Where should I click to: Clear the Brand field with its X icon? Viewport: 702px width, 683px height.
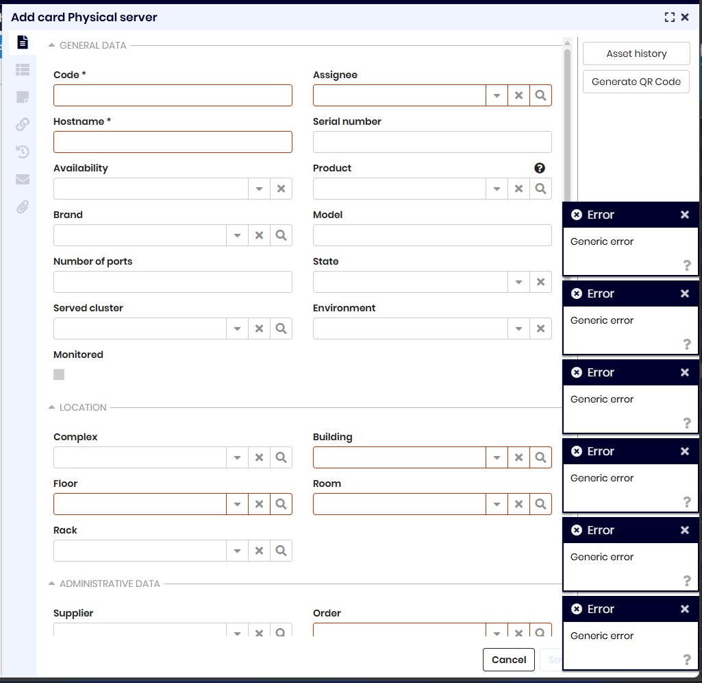coord(259,235)
